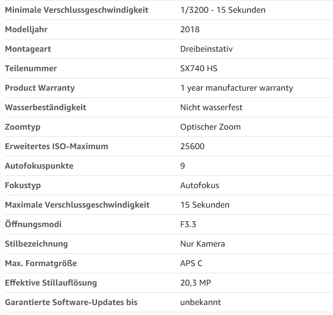This screenshot has height=315, width=333.
Task: Select the 25600 ISO value
Action: (192, 146)
